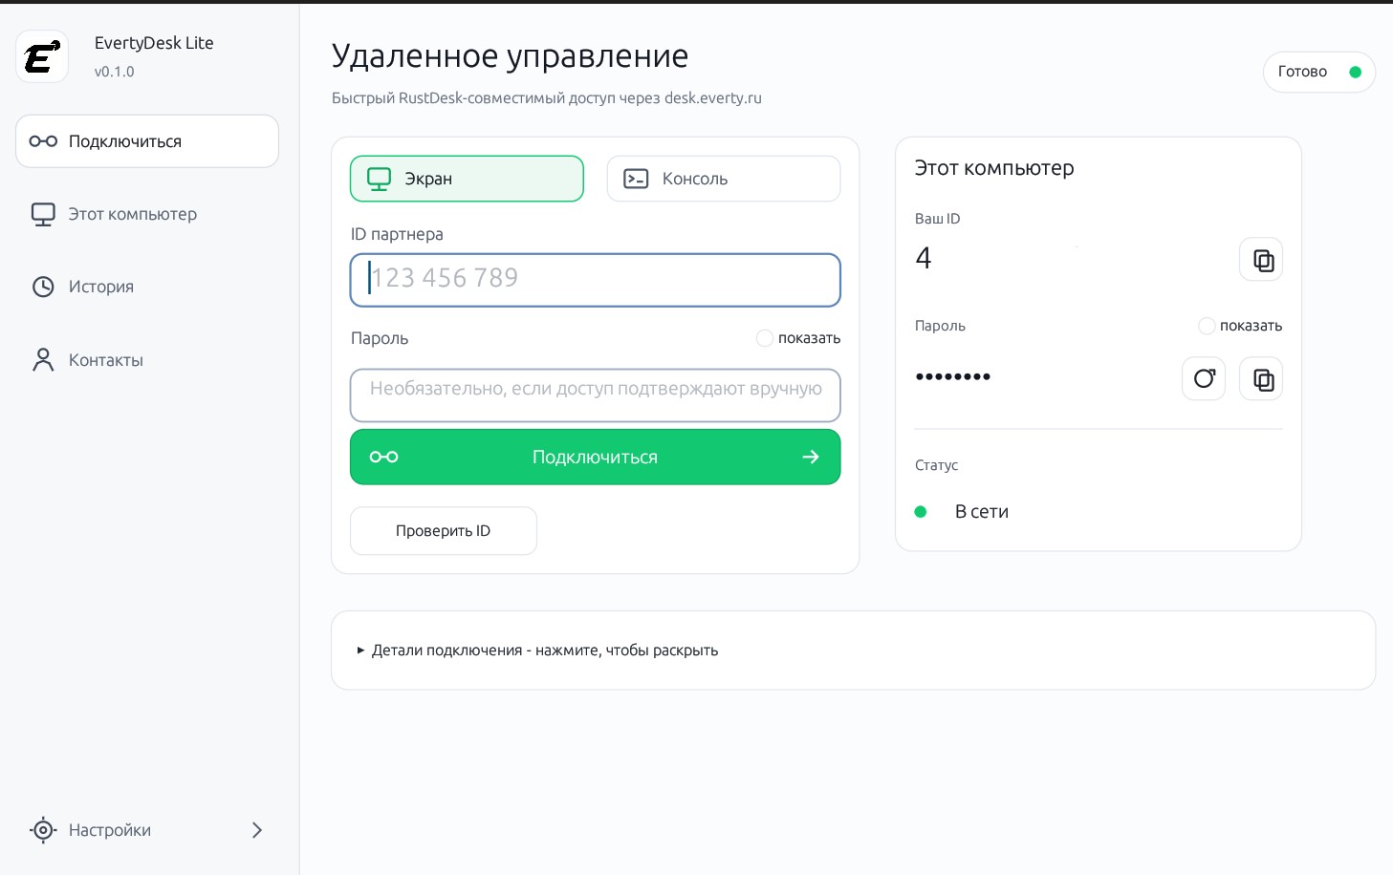Click the 'В сети' status text

click(982, 512)
